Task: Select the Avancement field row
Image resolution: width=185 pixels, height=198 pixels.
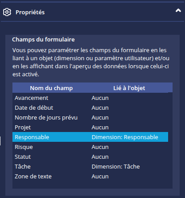Action: click(x=90, y=98)
